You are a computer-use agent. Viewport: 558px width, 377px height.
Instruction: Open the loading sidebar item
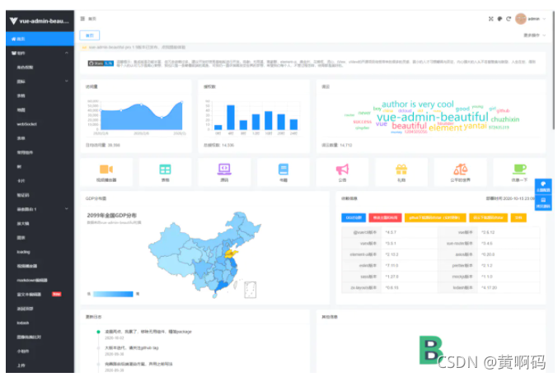pyautogui.click(x=40, y=252)
